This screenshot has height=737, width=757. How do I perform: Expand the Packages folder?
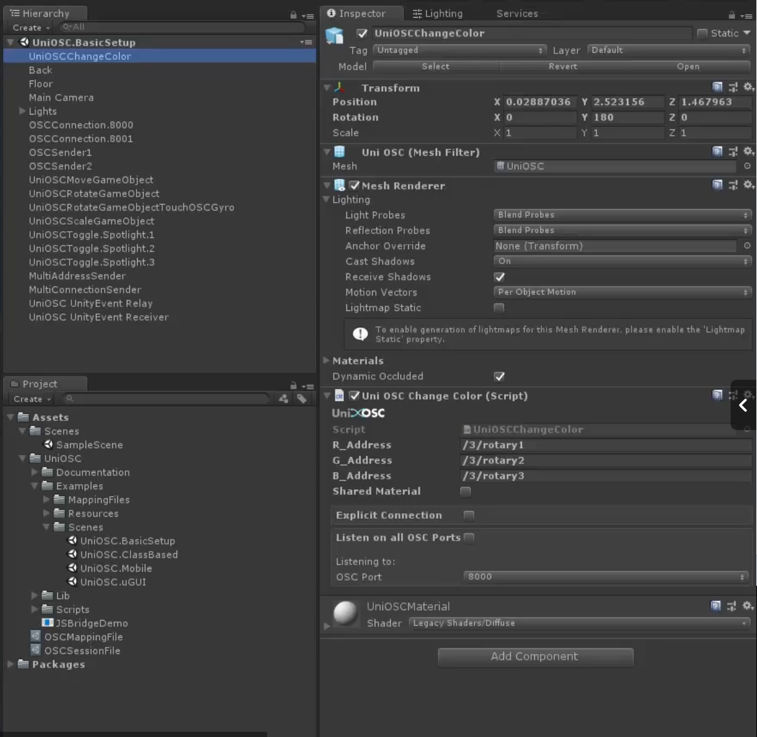[x=10, y=664]
